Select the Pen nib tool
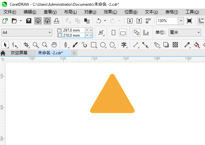The image size is (205, 145). click(x=66, y=45)
